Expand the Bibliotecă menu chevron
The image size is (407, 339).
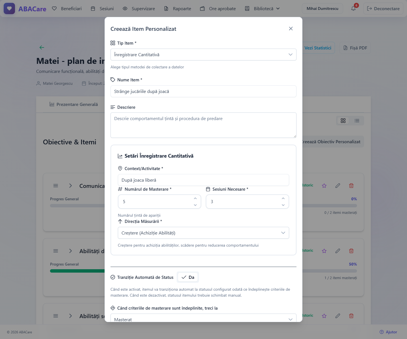coord(278,8)
